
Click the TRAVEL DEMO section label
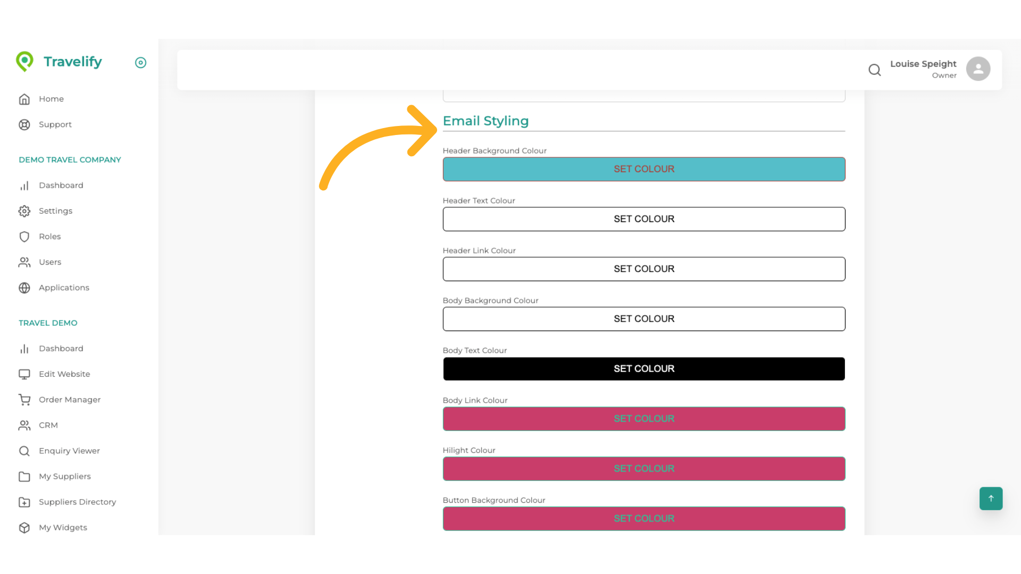click(48, 323)
